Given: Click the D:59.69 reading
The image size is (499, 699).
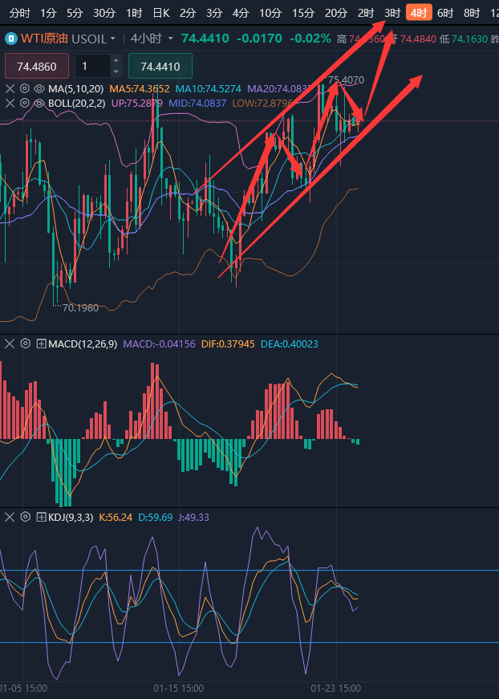Looking at the screenshot, I should tap(155, 517).
